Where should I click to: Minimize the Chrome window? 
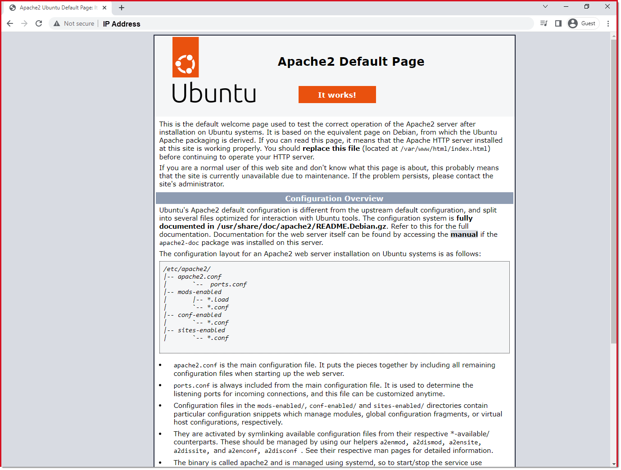pyautogui.click(x=566, y=6)
